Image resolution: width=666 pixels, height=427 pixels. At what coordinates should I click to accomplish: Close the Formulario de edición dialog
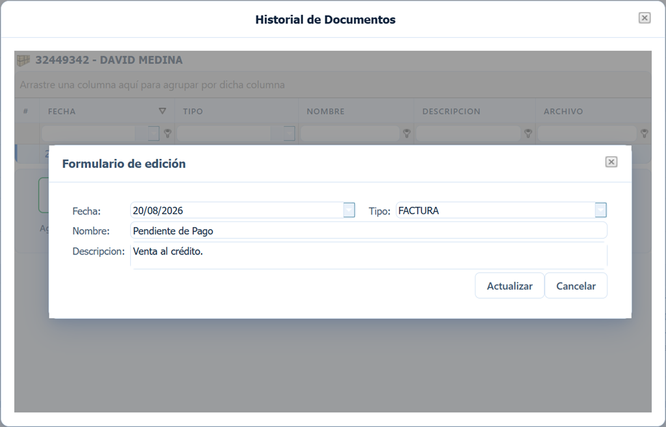click(x=611, y=162)
